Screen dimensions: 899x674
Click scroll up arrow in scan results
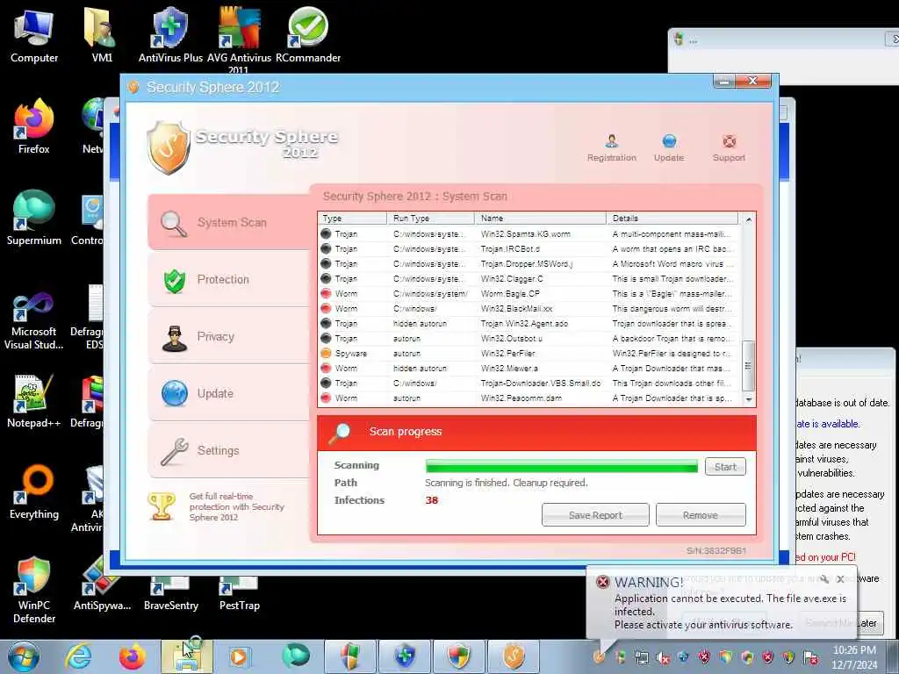pos(748,219)
